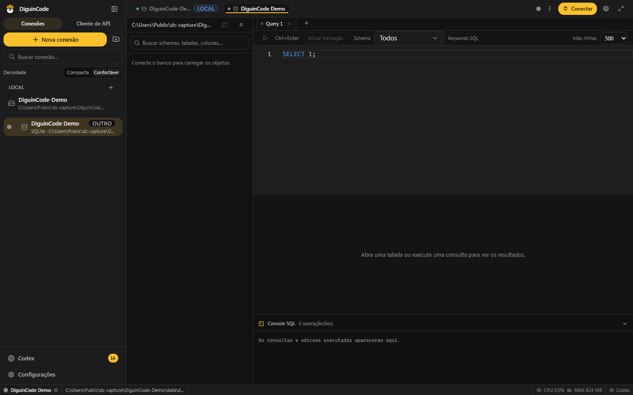Viewport: 633px width, 395px height.
Task: Focus the Buscar schemas, tabelas search field
Action: 189,43
